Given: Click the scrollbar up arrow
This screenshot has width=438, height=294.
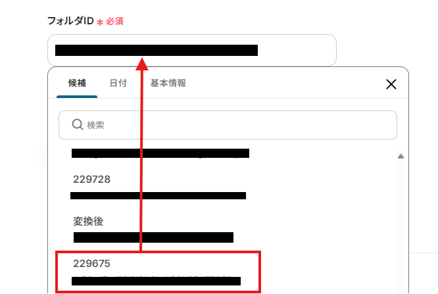Looking at the screenshot, I should 401,157.
